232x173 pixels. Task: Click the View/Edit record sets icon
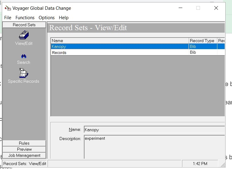click(24, 36)
